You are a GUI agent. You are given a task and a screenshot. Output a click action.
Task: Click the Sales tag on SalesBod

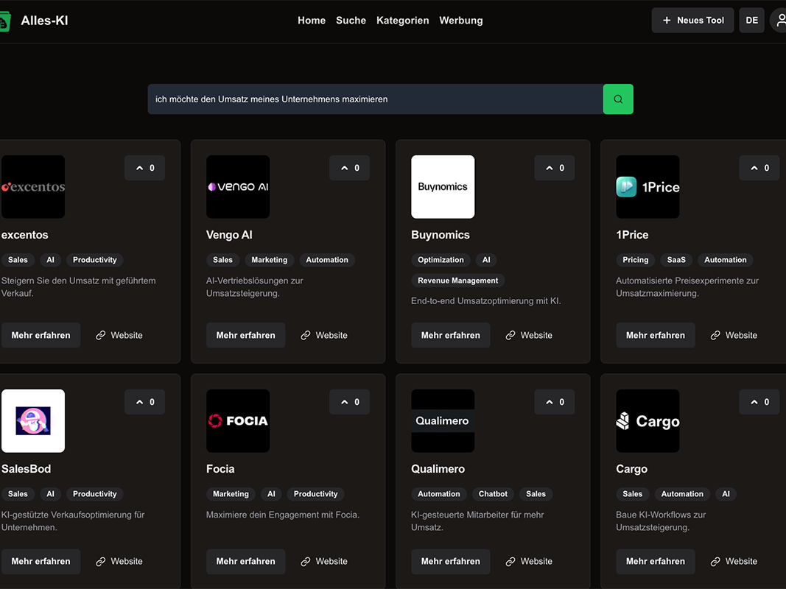tap(18, 494)
